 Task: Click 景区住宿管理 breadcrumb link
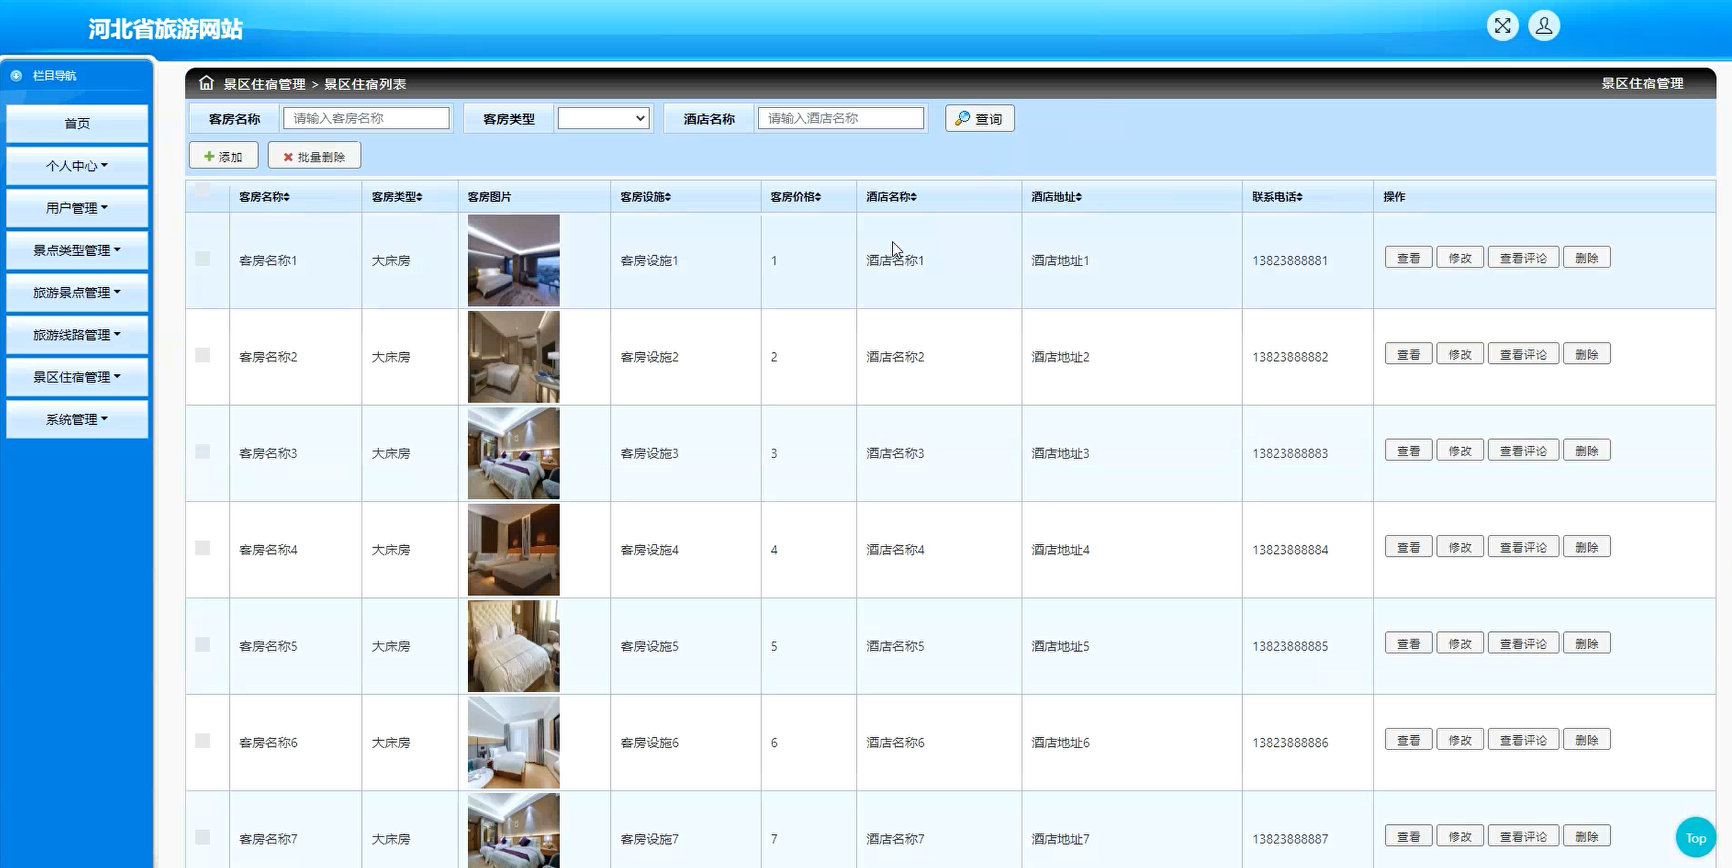(x=264, y=84)
